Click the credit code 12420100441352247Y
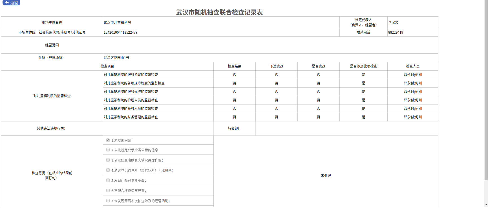Image resolution: width=488 pixels, height=209 pixels. click(121, 32)
